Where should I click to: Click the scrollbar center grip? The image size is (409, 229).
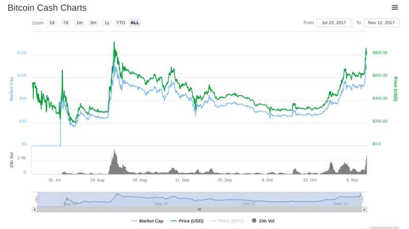pyautogui.click(x=199, y=209)
